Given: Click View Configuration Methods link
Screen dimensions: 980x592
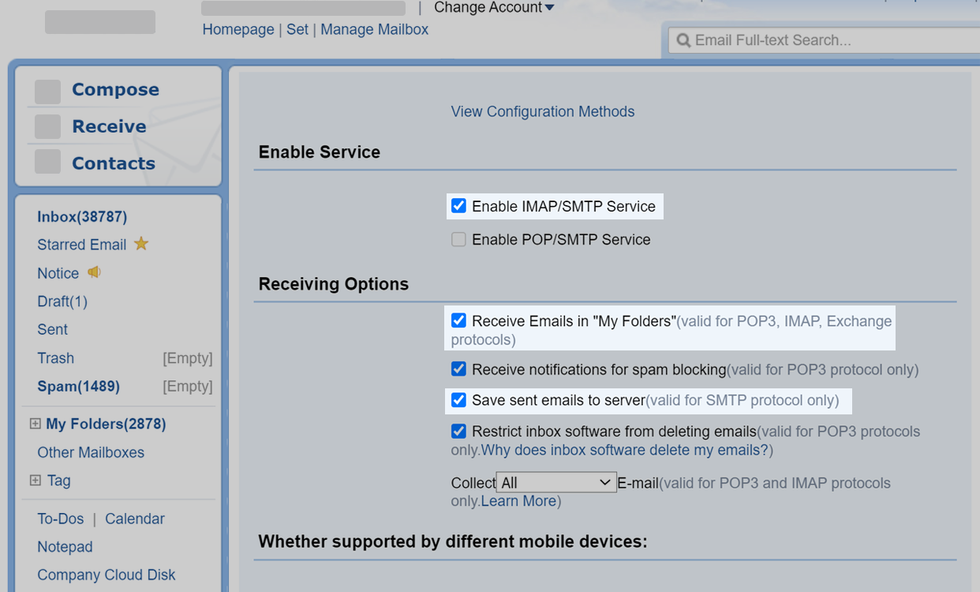Looking at the screenshot, I should click(x=542, y=111).
